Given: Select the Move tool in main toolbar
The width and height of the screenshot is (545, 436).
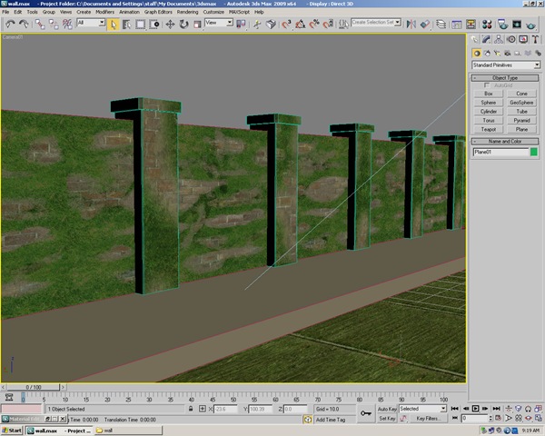Looking at the screenshot, I should (171, 23).
